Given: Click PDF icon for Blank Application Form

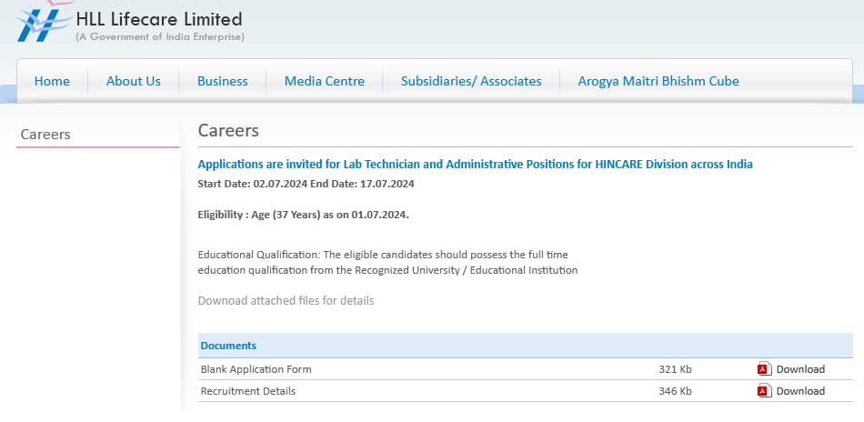Looking at the screenshot, I should point(764,369).
